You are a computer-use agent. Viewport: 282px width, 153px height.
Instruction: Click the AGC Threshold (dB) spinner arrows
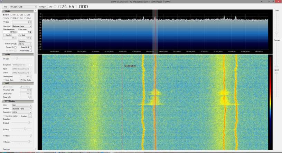click(30, 90)
